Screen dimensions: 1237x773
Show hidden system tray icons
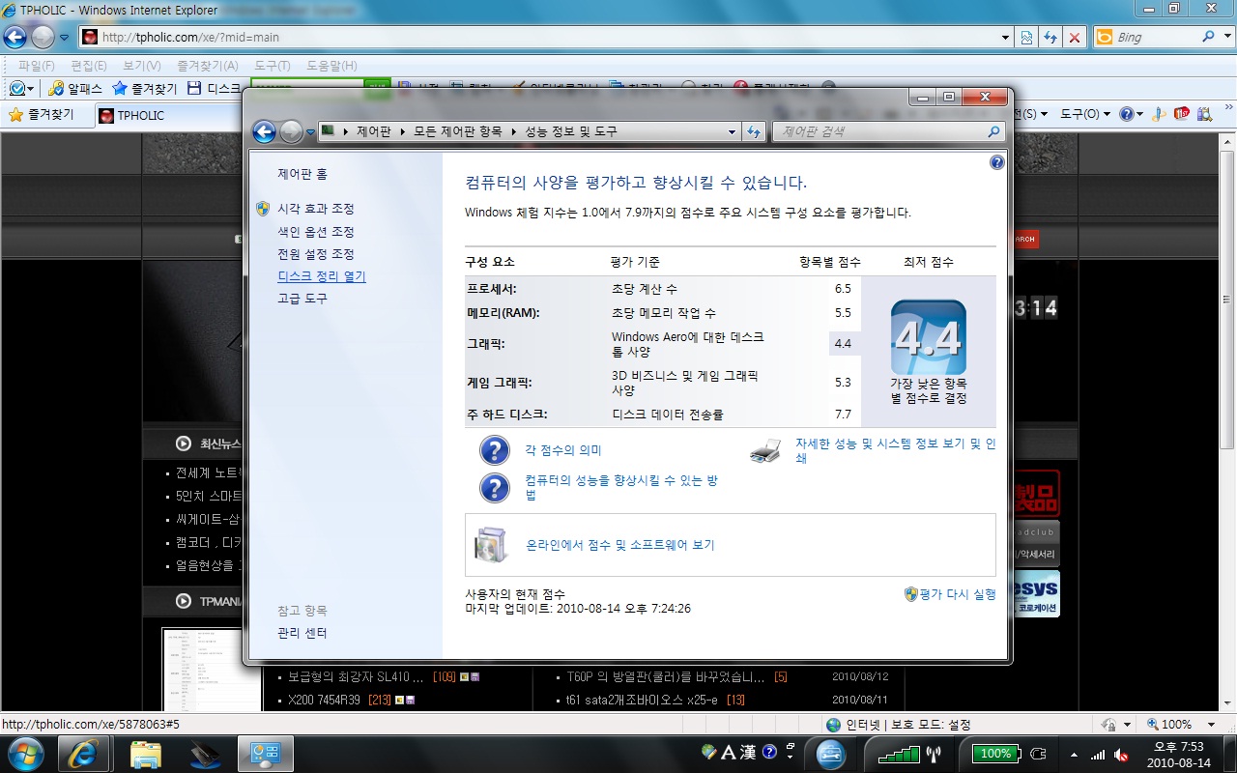[1075, 754]
